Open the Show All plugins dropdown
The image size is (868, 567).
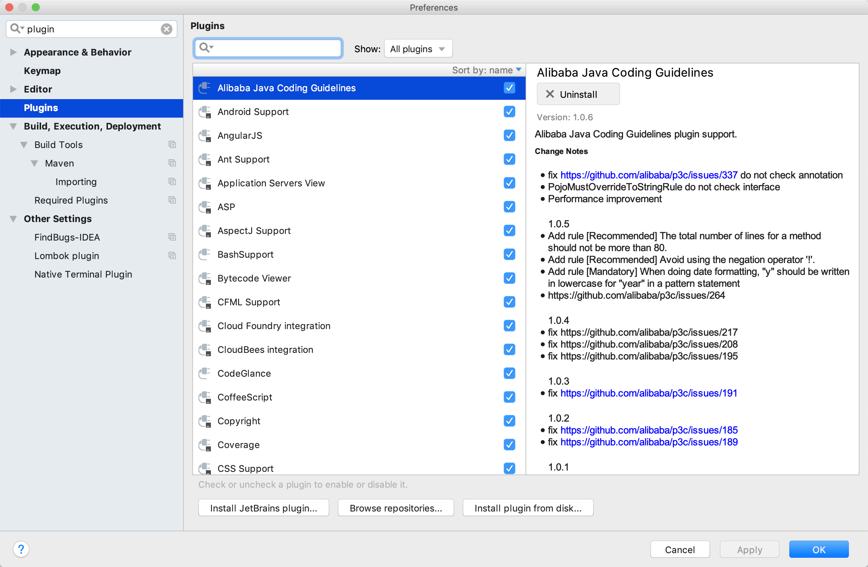pyautogui.click(x=418, y=49)
